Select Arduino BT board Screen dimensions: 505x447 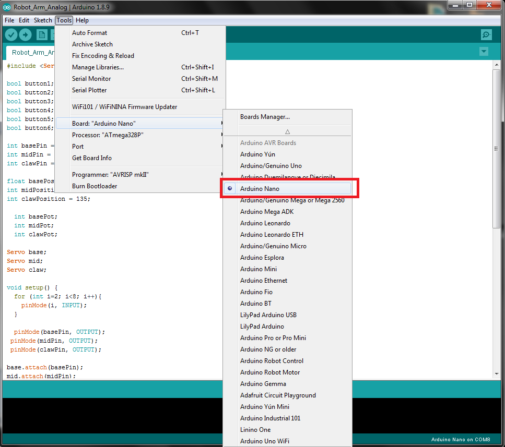(x=287, y=304)
